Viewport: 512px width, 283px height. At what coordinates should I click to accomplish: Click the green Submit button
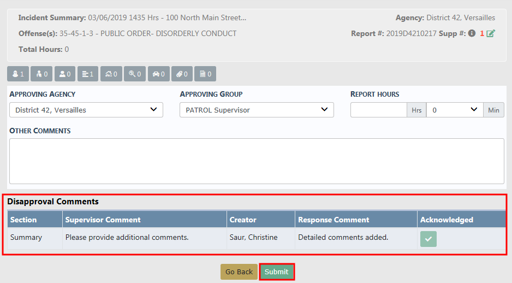pyautogui.click(x=277, y=272)
